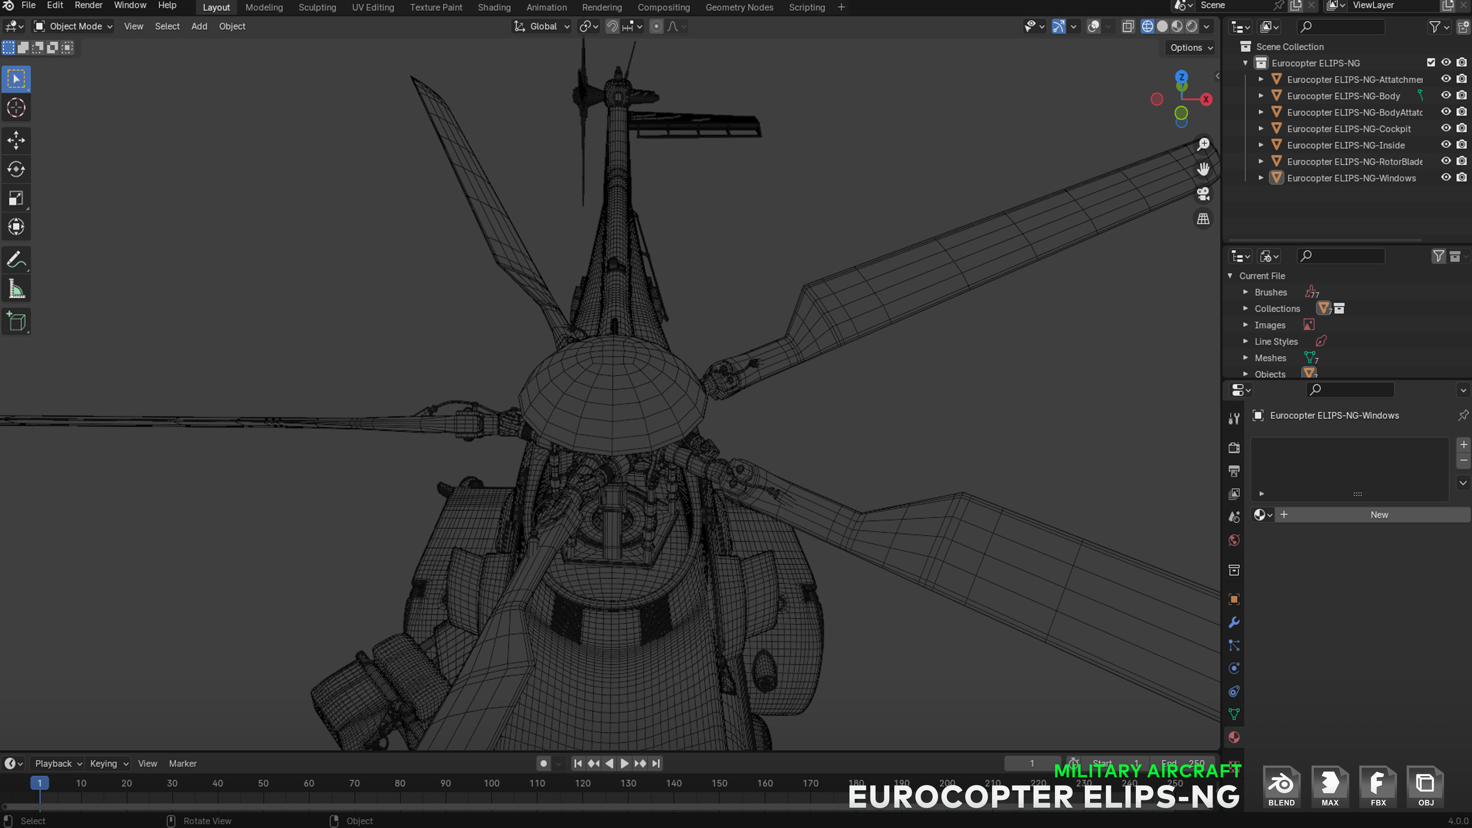
Task: Select the Select Box tool
Action: 16,79
